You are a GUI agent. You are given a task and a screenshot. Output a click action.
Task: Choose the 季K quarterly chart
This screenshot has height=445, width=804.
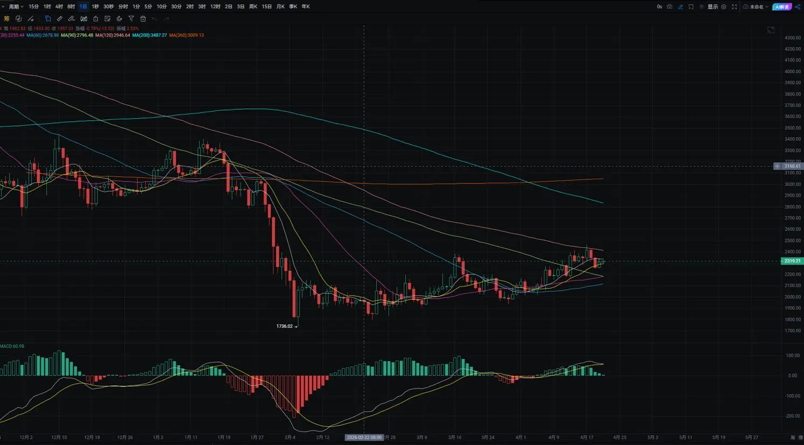293,6
